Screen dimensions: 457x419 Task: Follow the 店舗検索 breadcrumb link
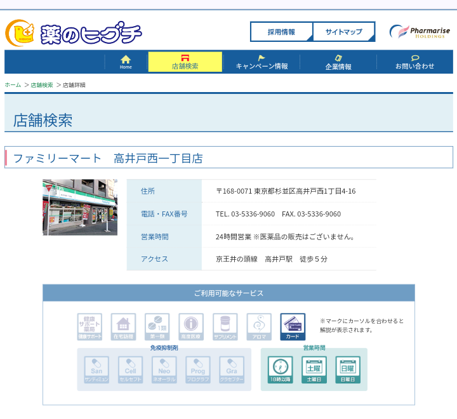click(x=42, y=85)
